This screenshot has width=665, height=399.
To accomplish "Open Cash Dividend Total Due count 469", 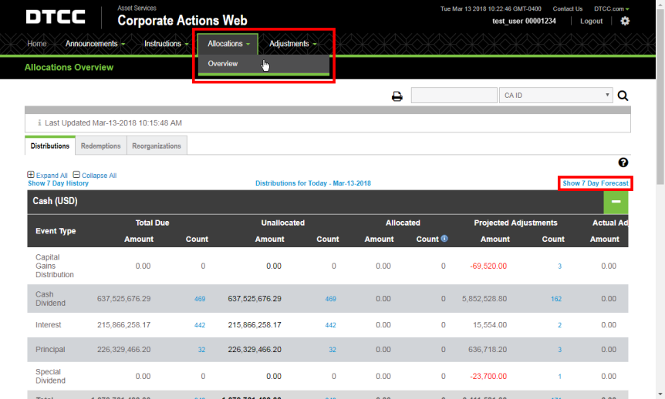I will click(x=200, y=299).
